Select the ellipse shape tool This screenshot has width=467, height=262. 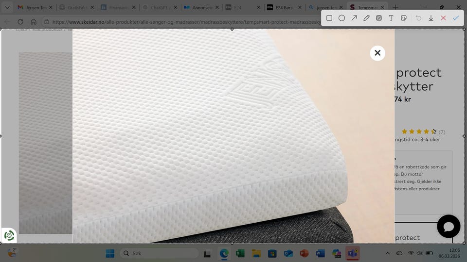pos(341,18)
